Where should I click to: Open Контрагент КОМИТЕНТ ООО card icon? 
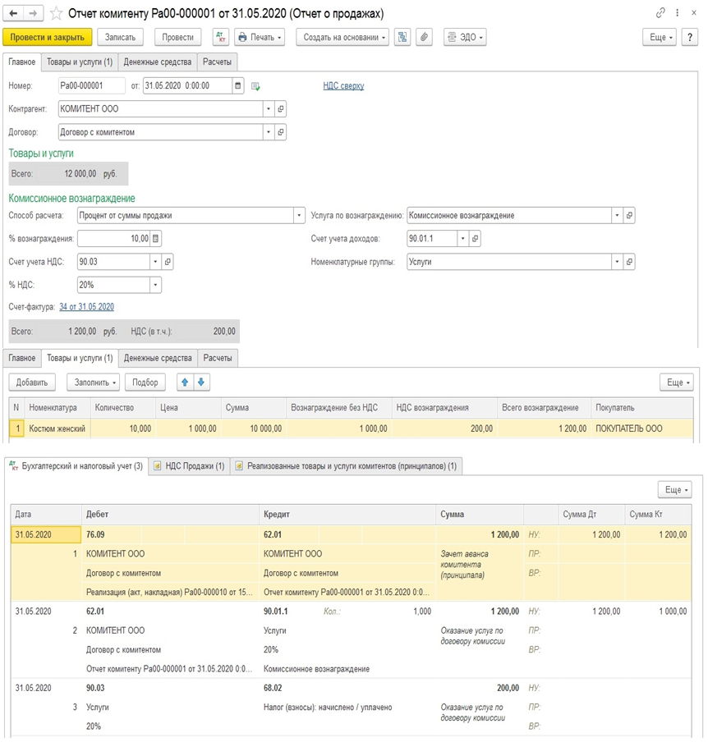(280, 109)
